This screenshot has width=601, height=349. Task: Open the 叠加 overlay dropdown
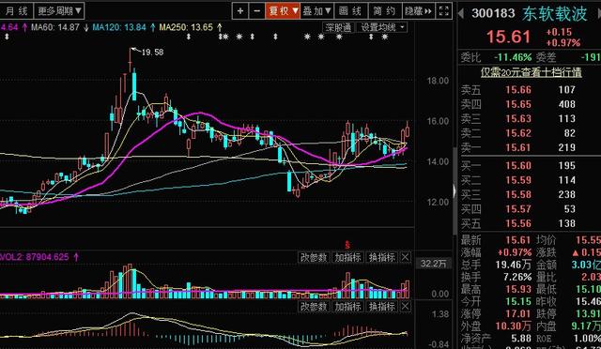[317, 10]
